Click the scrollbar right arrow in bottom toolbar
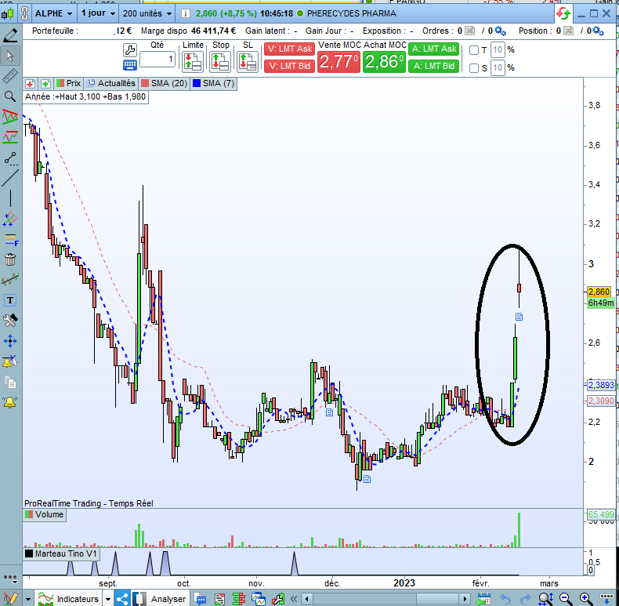This screenshot has width=619, height=606. (x=465, y=599)
